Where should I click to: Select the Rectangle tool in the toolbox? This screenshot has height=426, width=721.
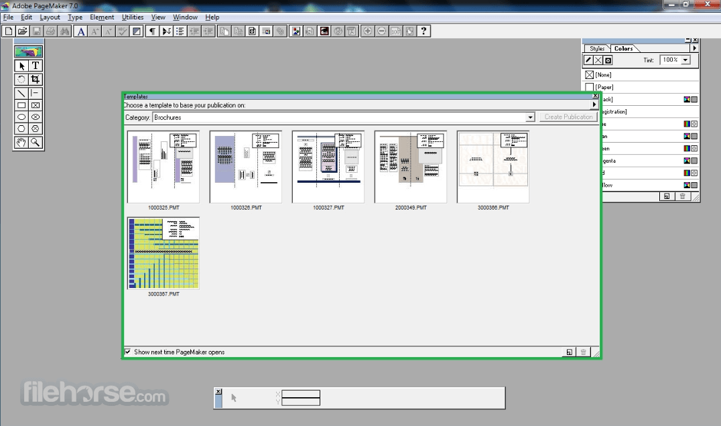pos(21,105)
